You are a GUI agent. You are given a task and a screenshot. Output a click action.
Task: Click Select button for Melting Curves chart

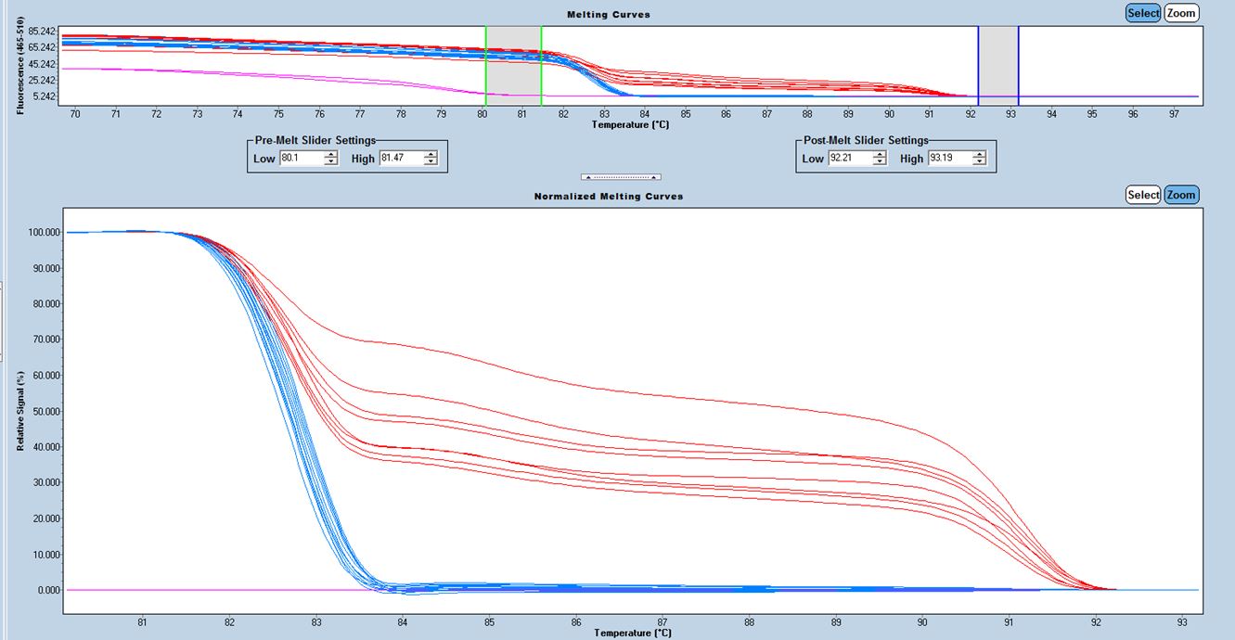coord(1142,13)
